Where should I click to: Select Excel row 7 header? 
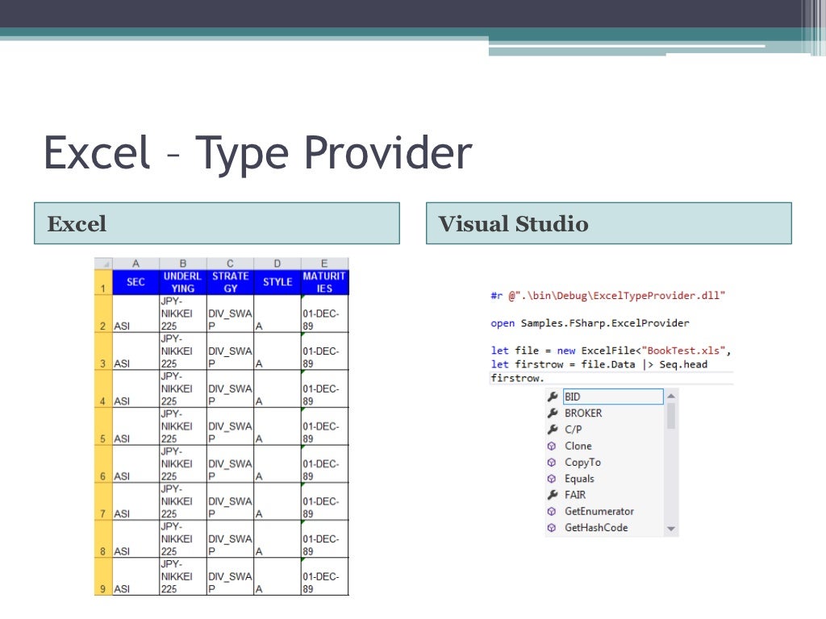click(x=103, y=501)
